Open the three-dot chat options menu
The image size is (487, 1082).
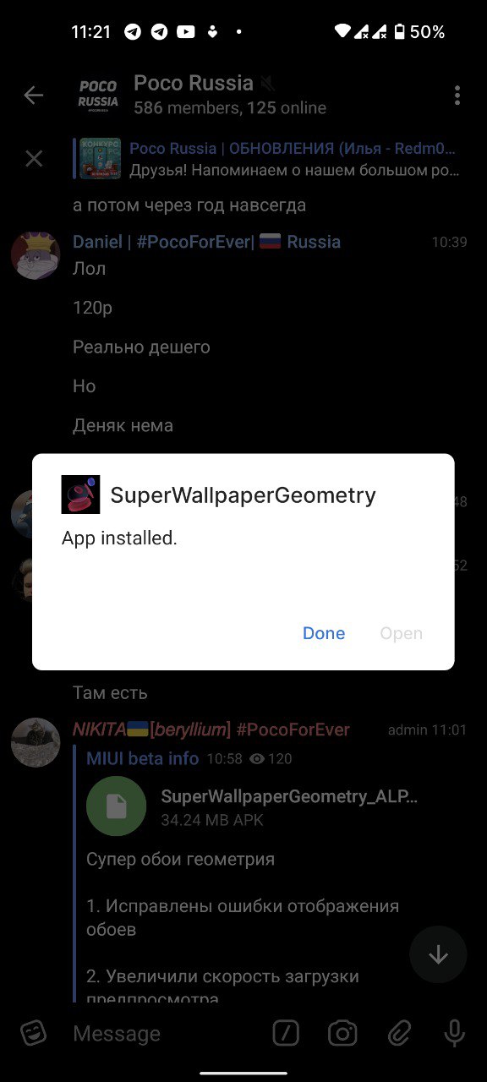tap(457, 95)
